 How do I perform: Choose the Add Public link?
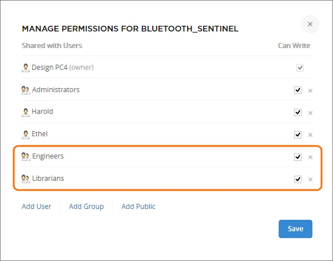138,207
